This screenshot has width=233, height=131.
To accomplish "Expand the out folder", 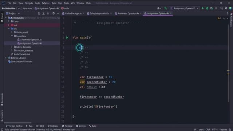I will [x=9, y=25].
